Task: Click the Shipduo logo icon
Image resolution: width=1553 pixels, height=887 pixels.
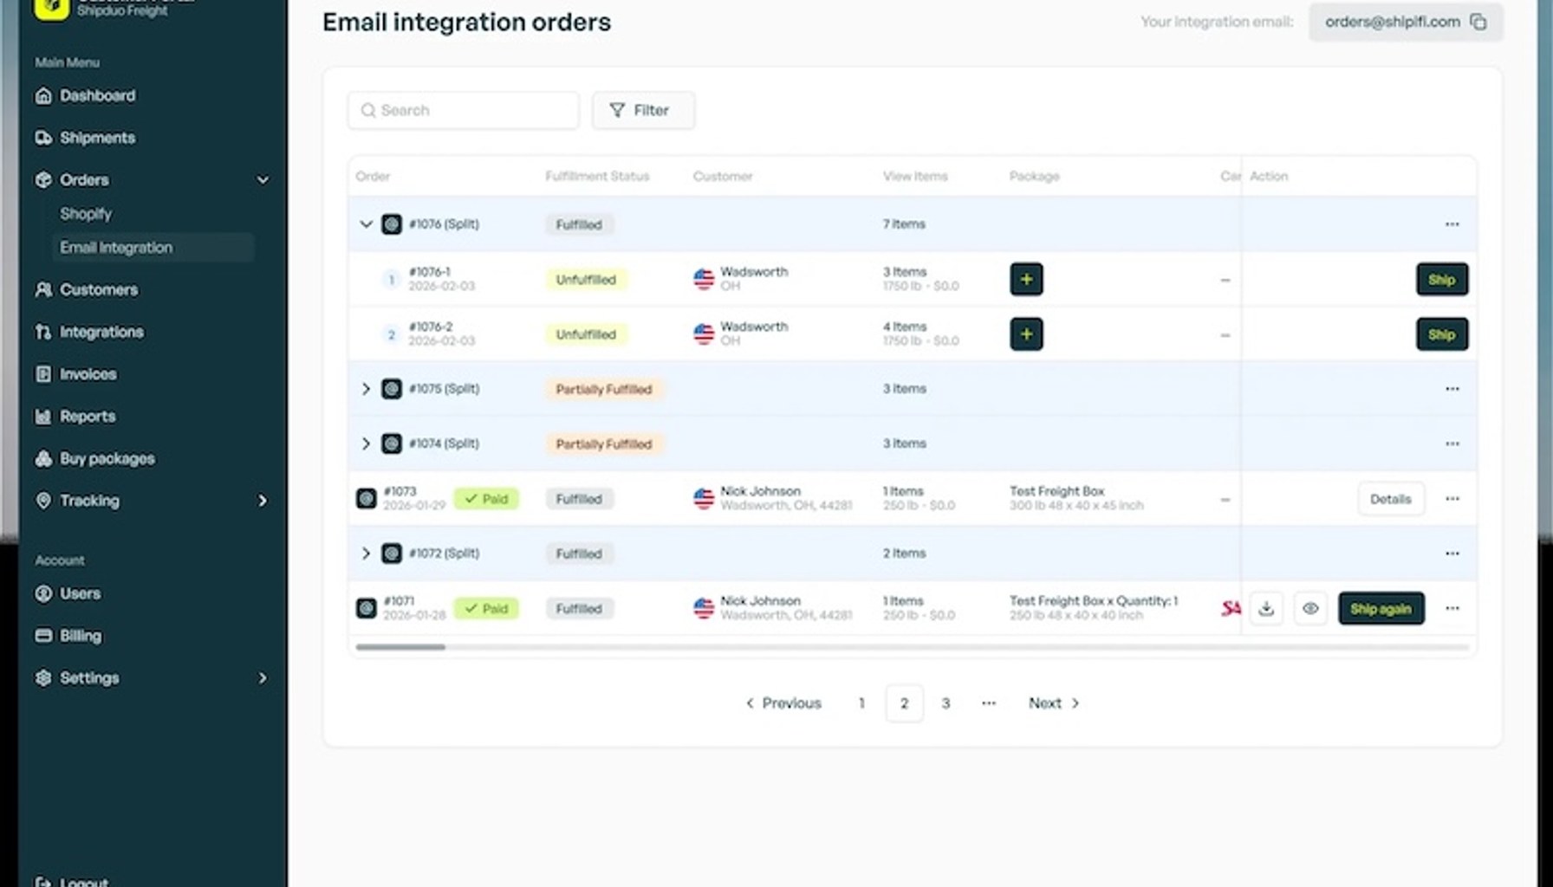Action: coord(51,9)
